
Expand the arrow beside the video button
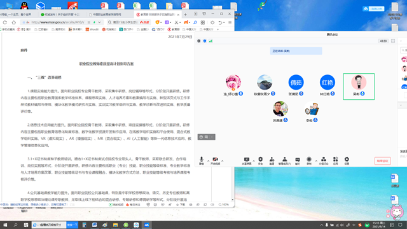coord(223,161)
